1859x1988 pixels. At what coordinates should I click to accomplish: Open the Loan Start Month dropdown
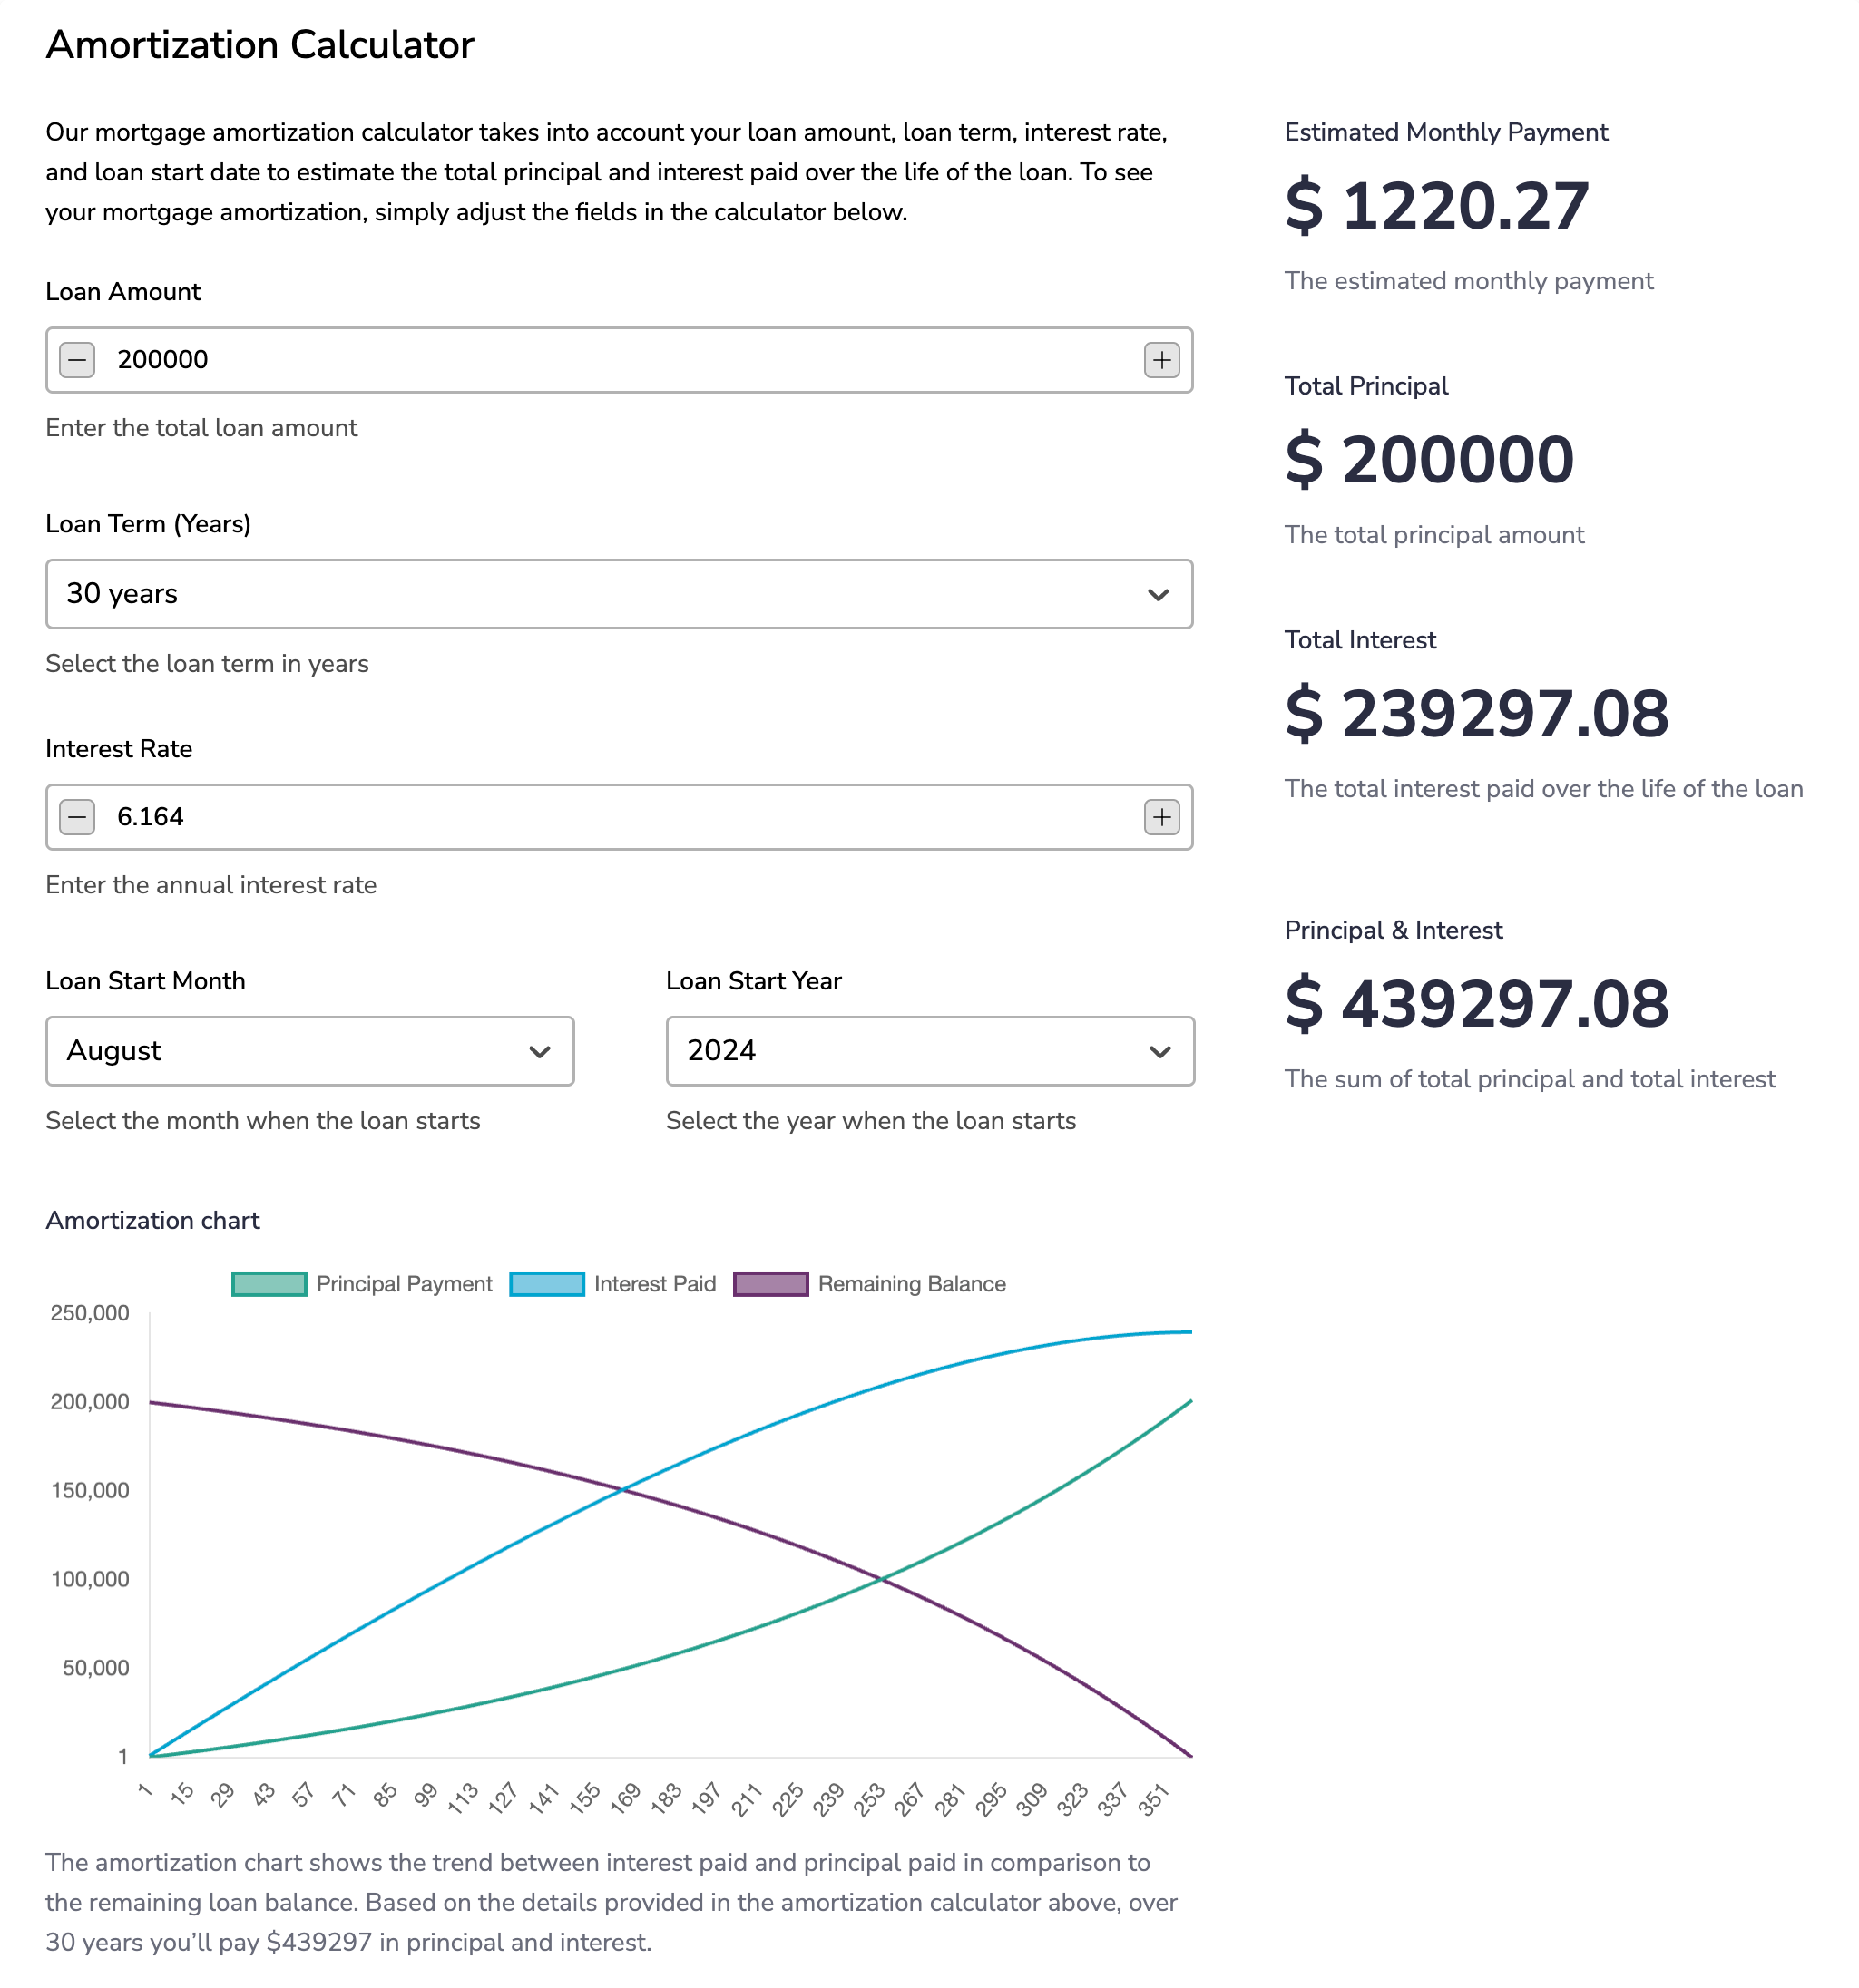309,1052
